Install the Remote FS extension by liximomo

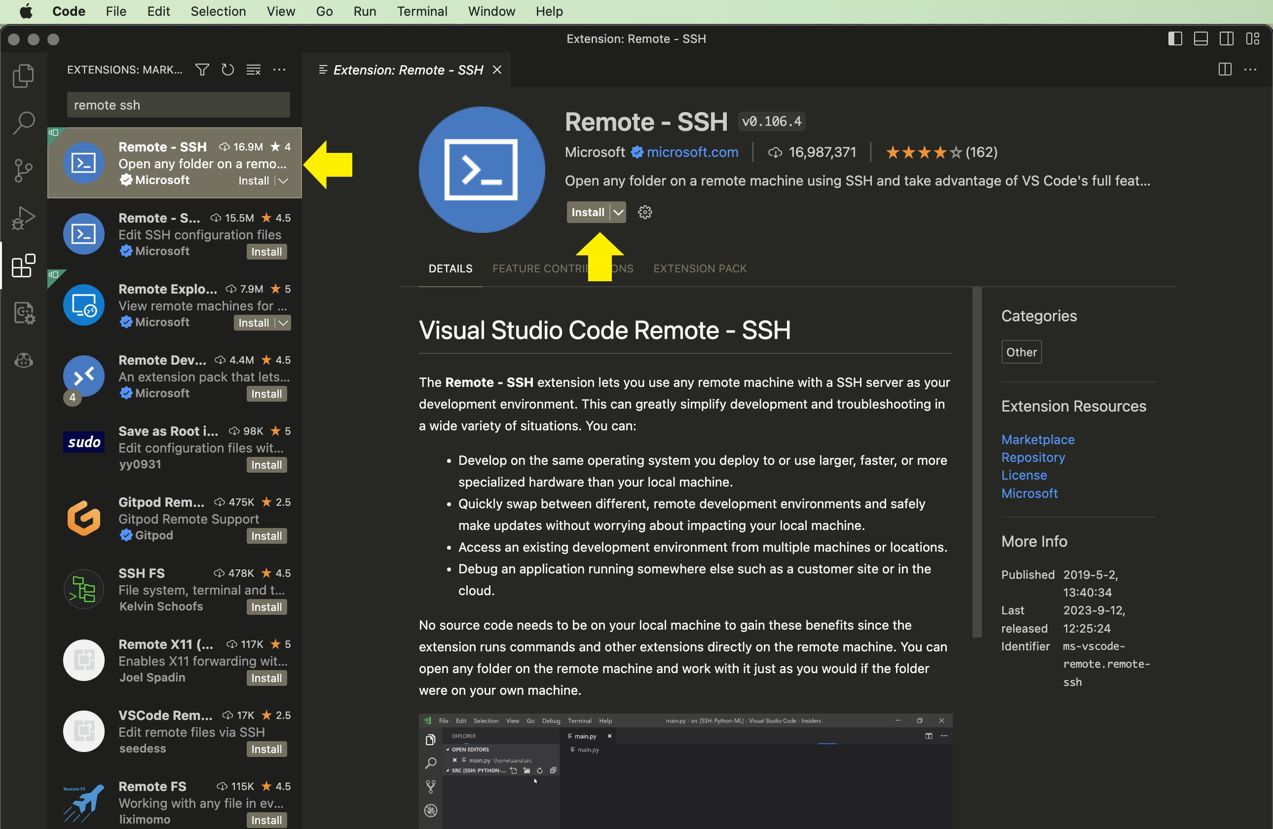click(x=266, y=821)
